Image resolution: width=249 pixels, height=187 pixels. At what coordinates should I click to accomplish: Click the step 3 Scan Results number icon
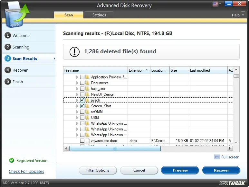pyautogui.click(x=7, y=58)
